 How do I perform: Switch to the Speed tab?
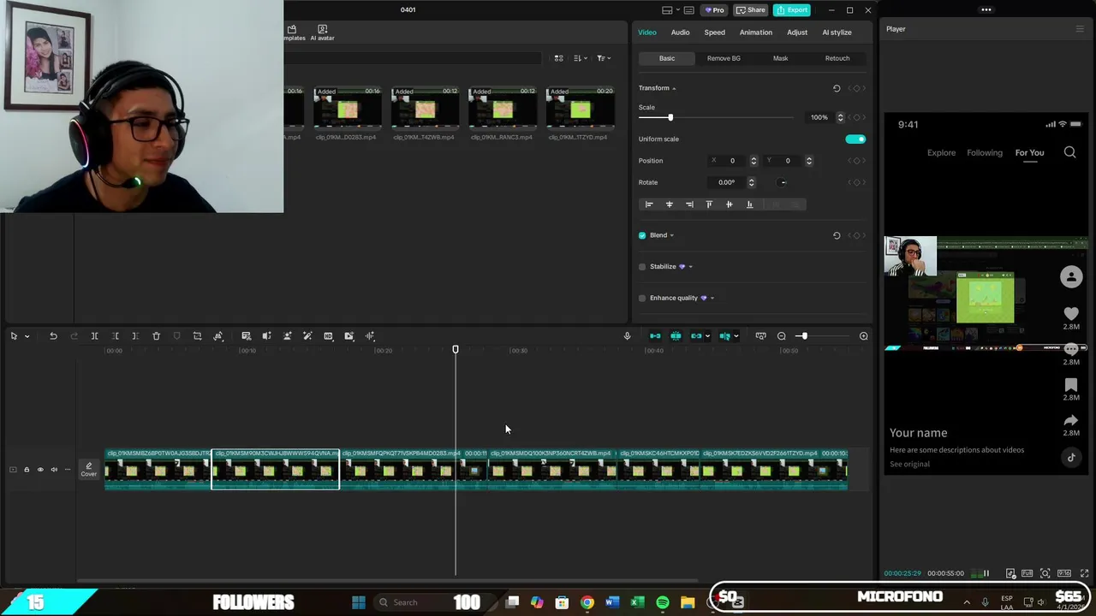[714, 33]
